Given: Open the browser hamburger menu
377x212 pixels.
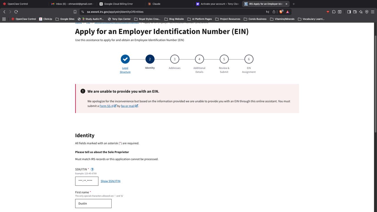Looking at the screenshot, I should click(x=373, y=12).
